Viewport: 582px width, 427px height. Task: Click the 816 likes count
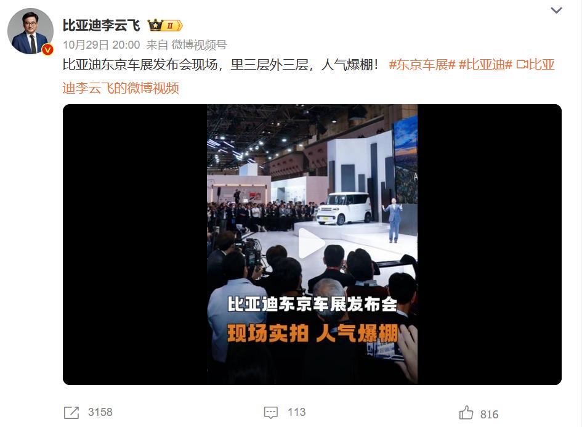(x=489, y=415)
